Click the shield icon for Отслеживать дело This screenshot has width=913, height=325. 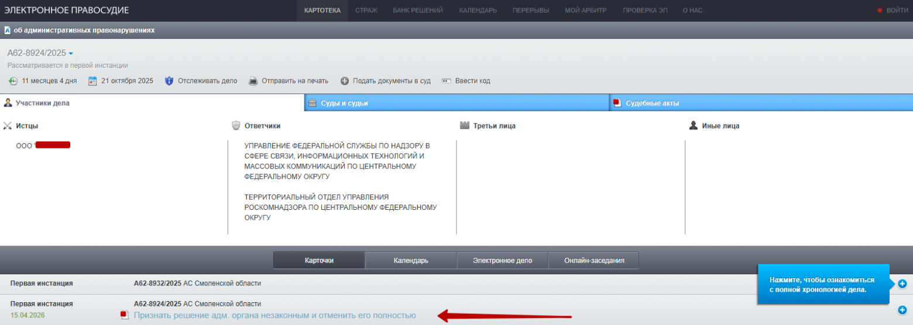169,81
